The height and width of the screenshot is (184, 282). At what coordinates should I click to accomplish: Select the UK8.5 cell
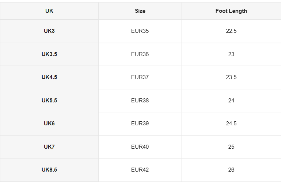49,170
